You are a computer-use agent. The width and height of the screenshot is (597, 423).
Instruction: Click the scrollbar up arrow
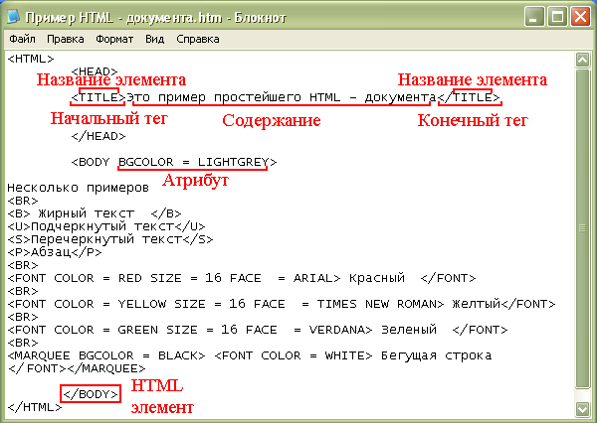[x=582, y=60]
